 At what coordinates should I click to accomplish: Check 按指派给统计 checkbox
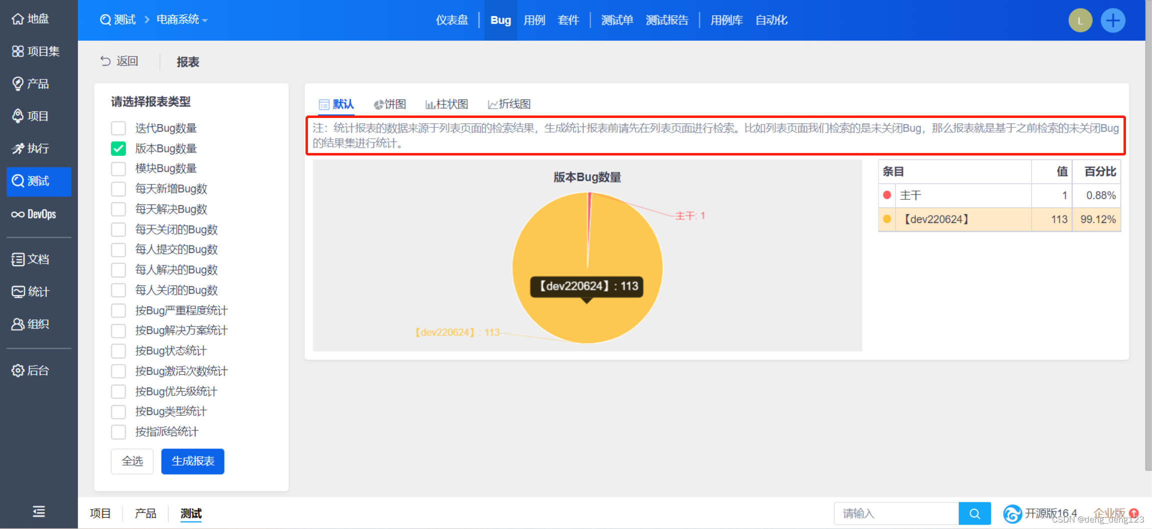click(118, 431)
